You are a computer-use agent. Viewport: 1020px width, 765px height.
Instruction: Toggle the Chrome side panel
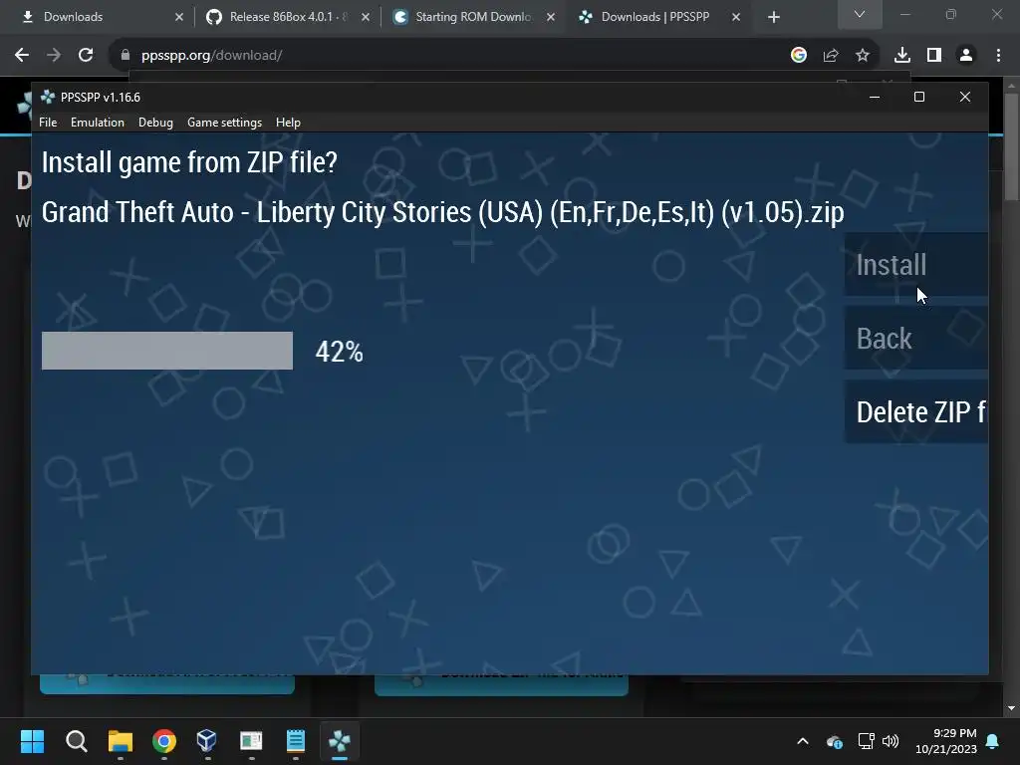934,56
